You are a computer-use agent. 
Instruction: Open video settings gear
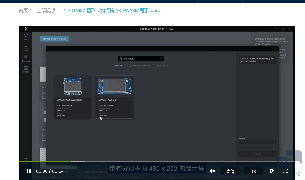click(x=272, y=171)
